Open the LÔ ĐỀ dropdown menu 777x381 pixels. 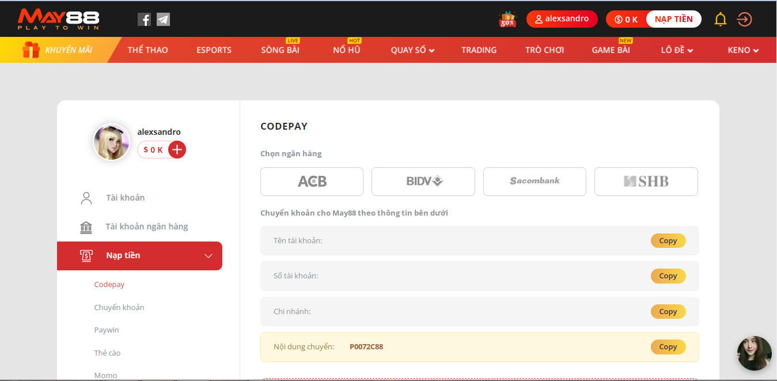(x=677, y=50)
